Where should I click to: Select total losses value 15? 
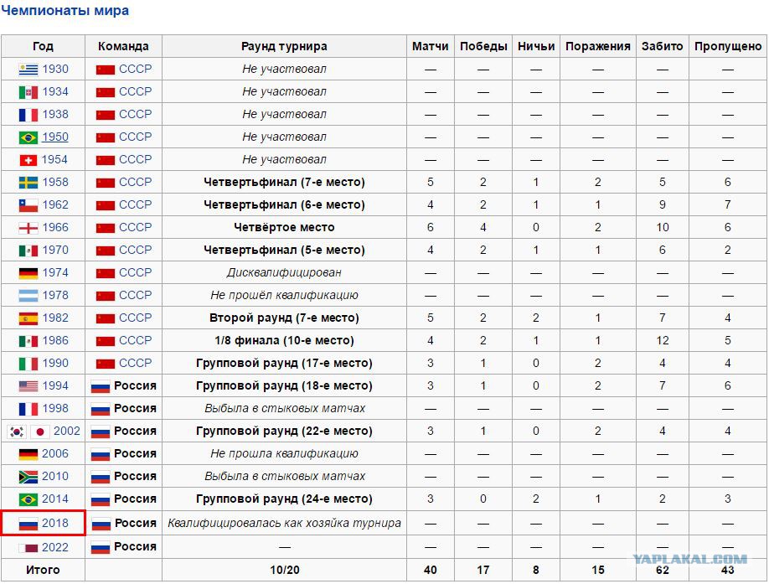coord(598,570)
